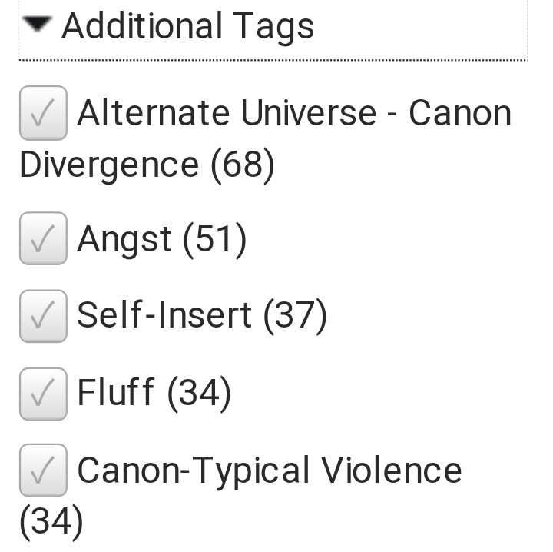Click the word Divergence on the wrapped line

(x=108, y=165)
